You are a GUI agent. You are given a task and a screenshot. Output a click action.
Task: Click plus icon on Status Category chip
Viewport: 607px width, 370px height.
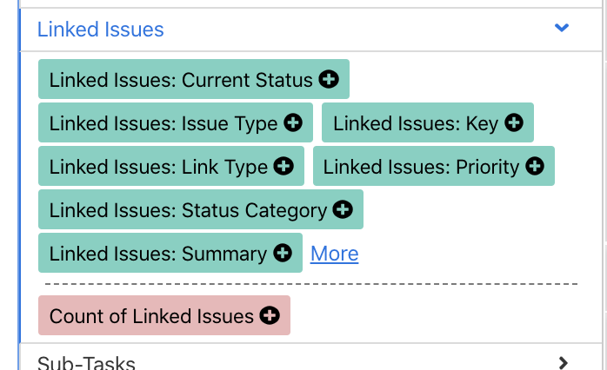click(344, 210)
